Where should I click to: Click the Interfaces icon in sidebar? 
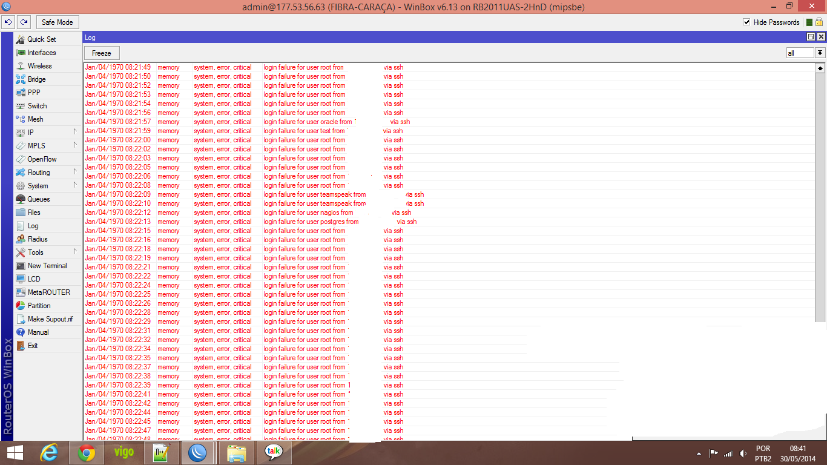pyautogui.click(x=21, y=53)
